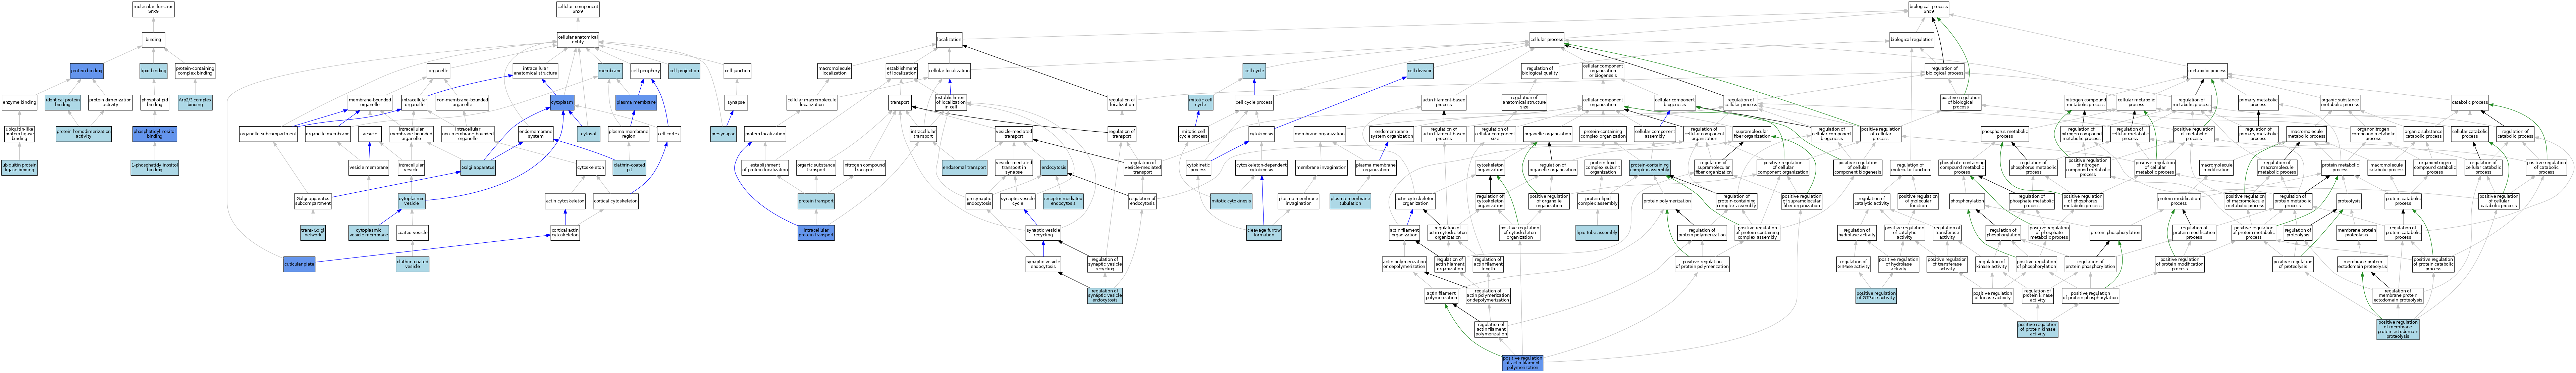Viewport: 2576px width, 373px height.
Task: Select the 'biological regulation' node
Action: (1911, 40)
